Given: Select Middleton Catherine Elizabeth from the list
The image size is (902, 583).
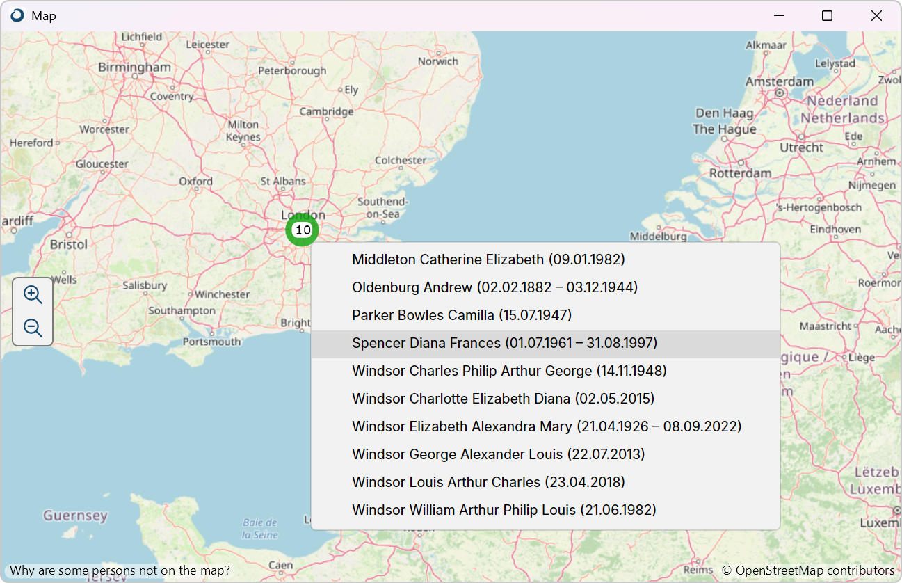Looking at the screenshot, I should tap(488, 259).
